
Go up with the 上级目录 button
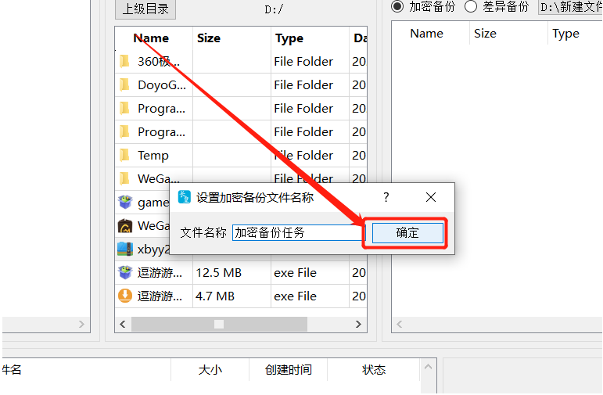145,9
